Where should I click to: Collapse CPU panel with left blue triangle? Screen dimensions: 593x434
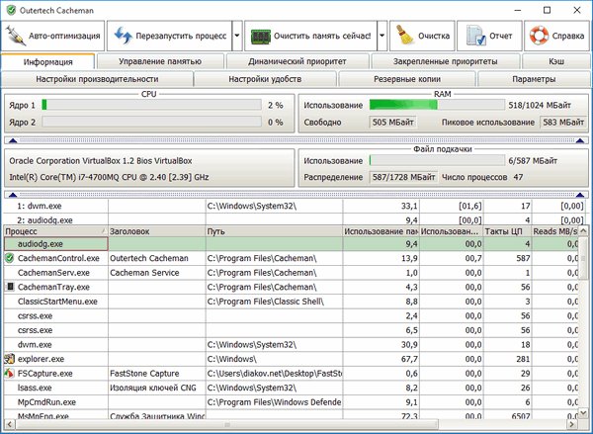pos(13,140)
